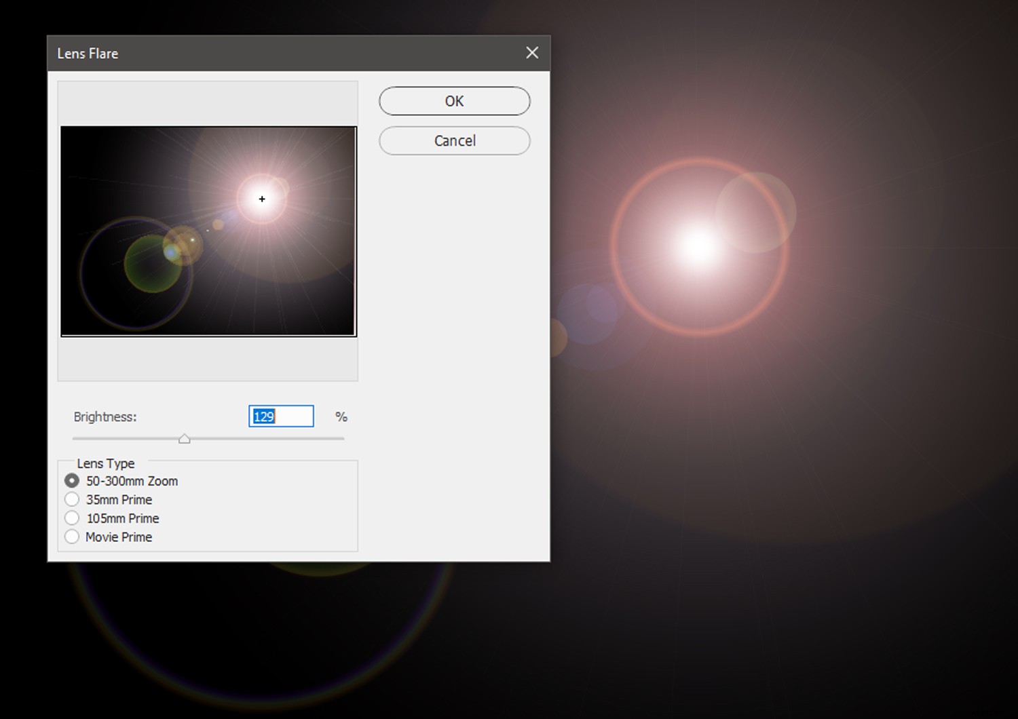Screen dimensions: 1018x719
Task: Close the Lens Flare dialog window
Action: (x=532, y=53)
